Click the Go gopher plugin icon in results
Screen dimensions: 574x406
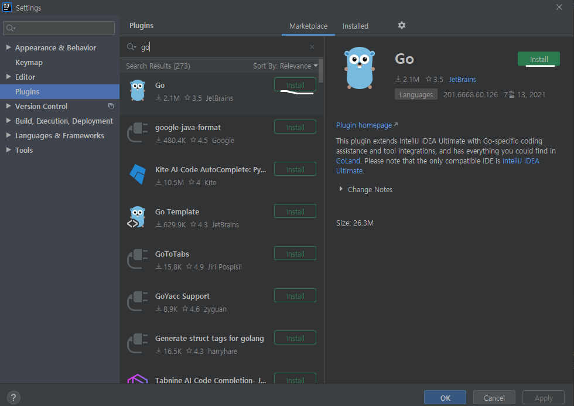pyautogui.click(x=138, y=90)
